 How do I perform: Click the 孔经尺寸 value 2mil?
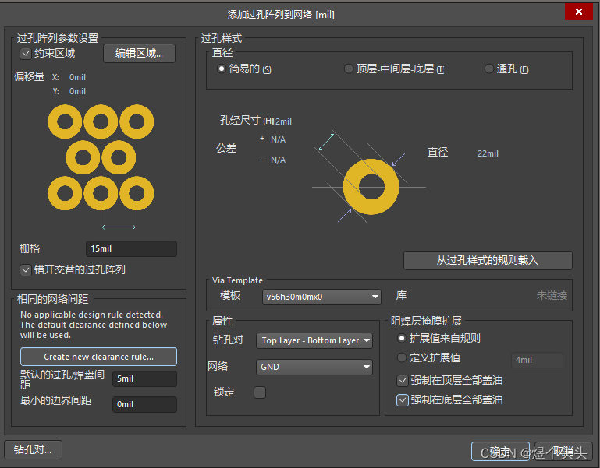click(283, 121)
